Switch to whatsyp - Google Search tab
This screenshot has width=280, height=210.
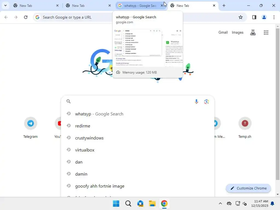pyautogui.click(x=140, y=6)
